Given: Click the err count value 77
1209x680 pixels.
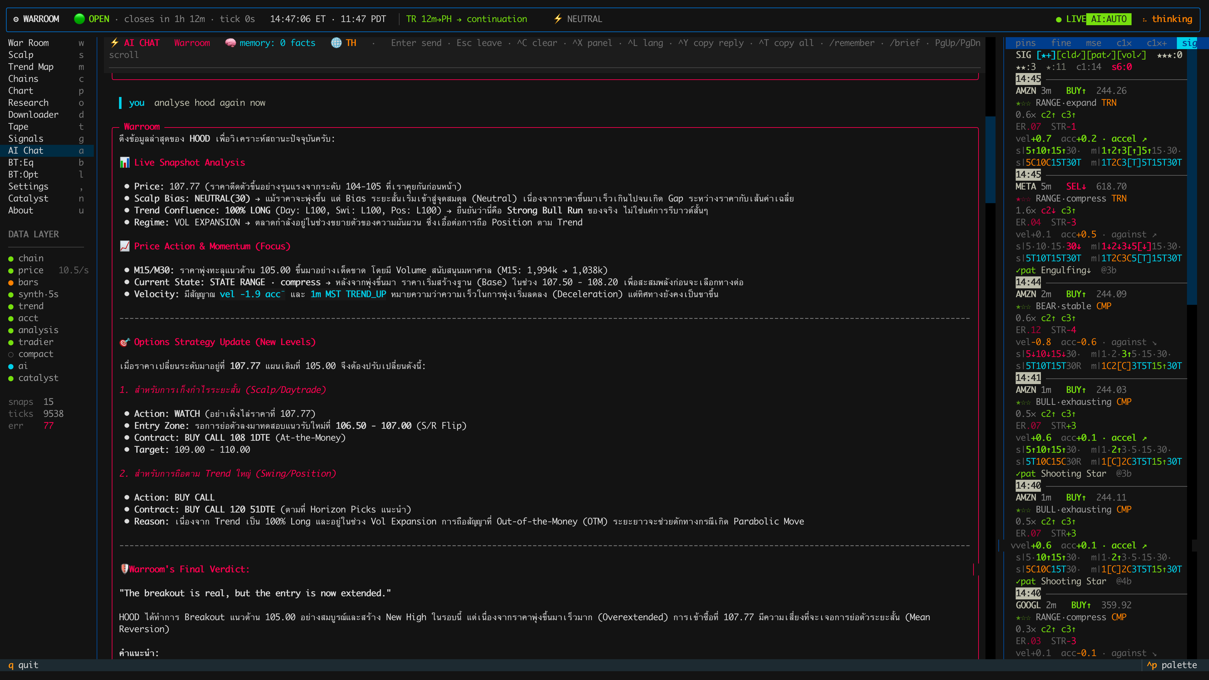Looking at the screenshot, I should [x=49, y=426].
